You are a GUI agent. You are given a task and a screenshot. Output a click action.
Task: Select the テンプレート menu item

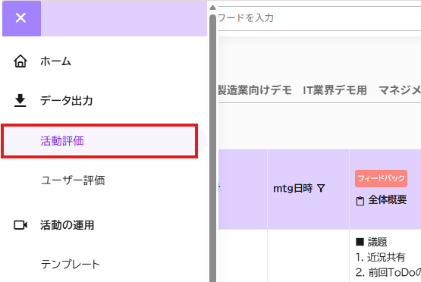point(71,265)
